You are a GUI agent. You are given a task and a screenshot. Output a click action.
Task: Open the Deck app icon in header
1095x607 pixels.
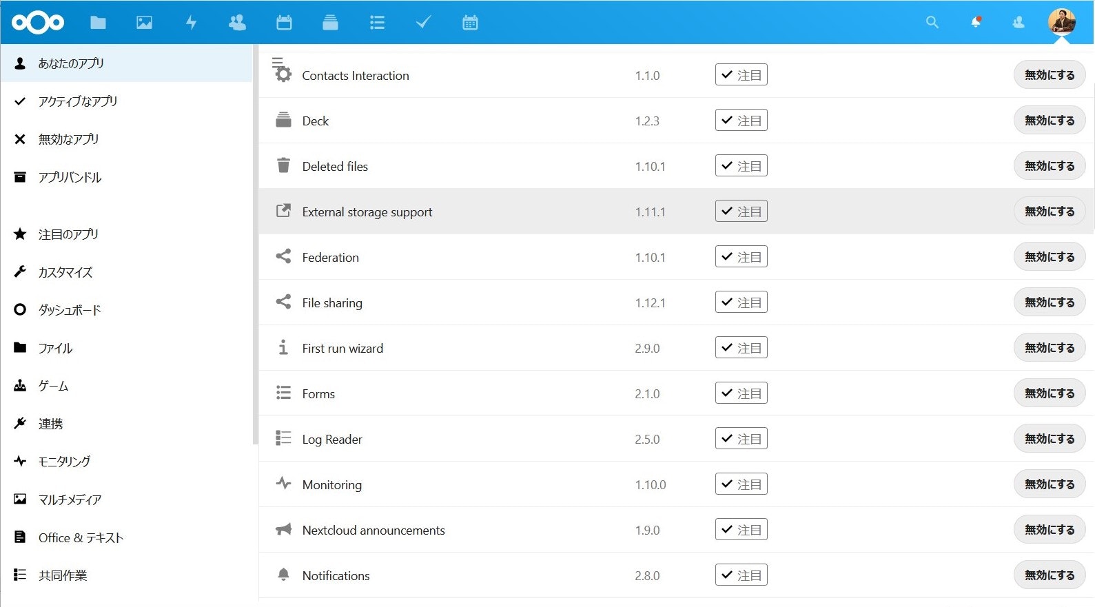[330, 23]
